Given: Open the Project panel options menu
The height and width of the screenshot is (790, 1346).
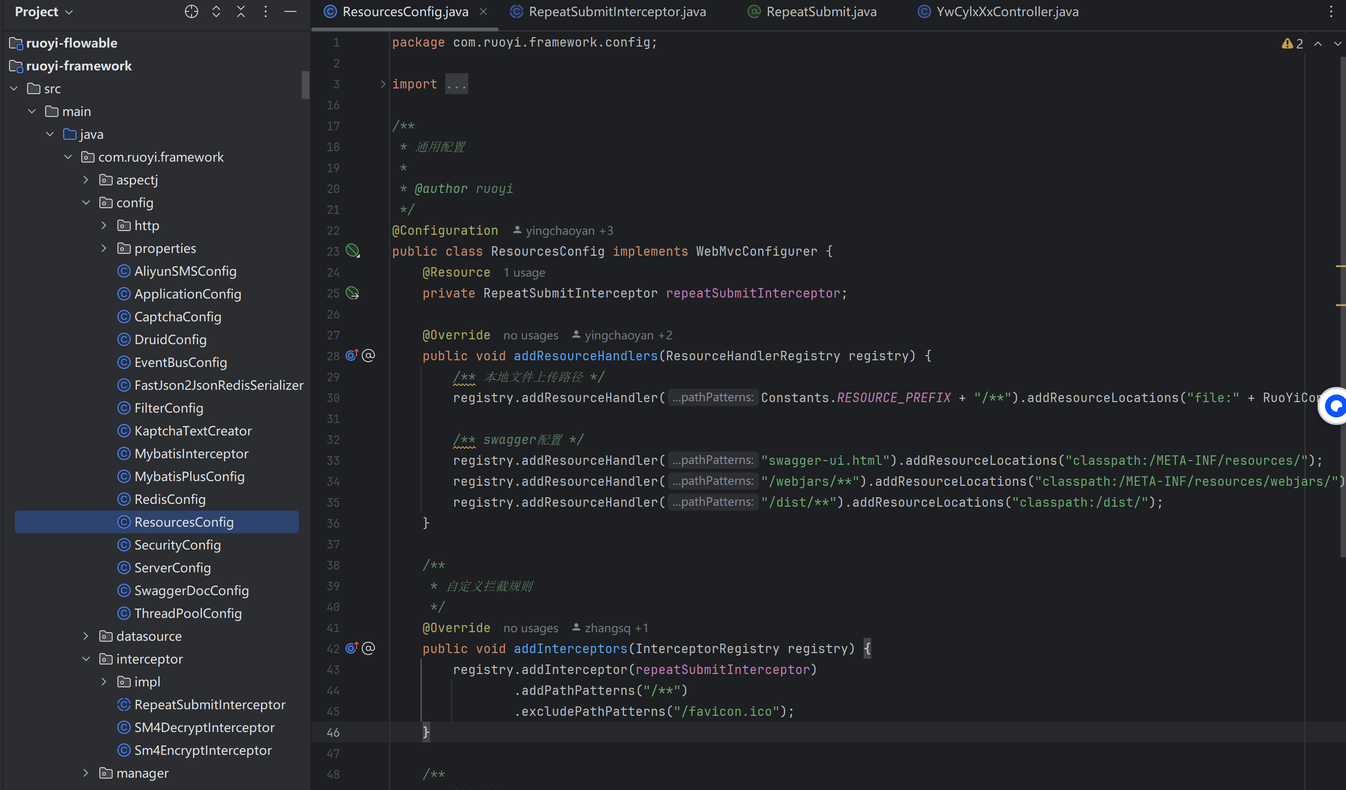Looking at the screenshot, I should [266, 11].
